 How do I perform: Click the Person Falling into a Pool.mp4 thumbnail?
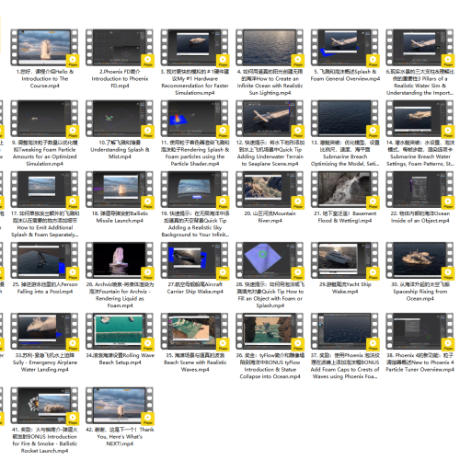click(45, 260)
